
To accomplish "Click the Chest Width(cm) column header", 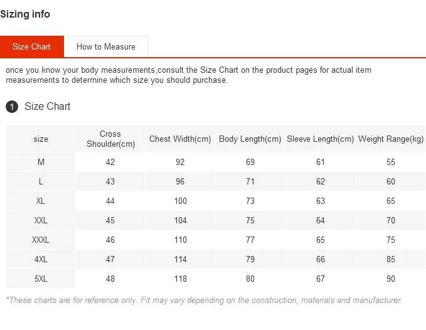I will 180,139.
